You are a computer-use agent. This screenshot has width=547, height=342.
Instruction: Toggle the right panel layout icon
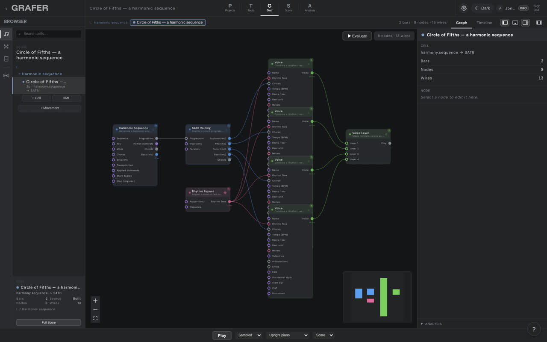point(525,23)
